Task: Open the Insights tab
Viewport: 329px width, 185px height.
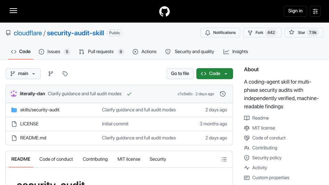Action: 236,52
